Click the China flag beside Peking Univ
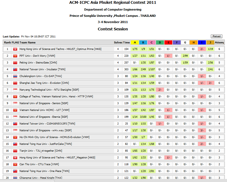Image resolution: width=227 pixels, height=182 pixels. point(15,63)
